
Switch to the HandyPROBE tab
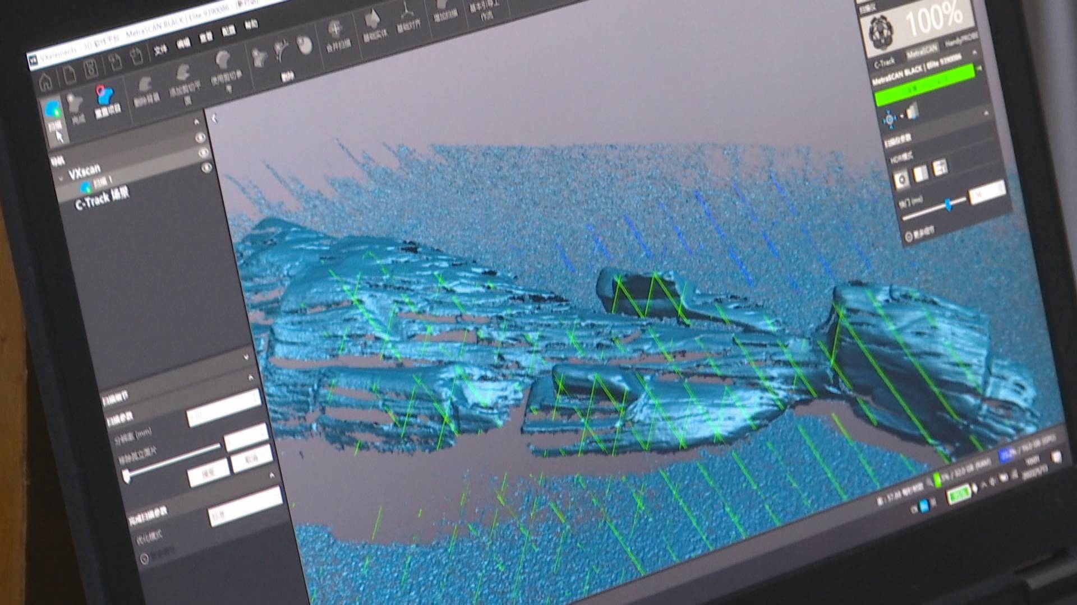tap(960, 41)
